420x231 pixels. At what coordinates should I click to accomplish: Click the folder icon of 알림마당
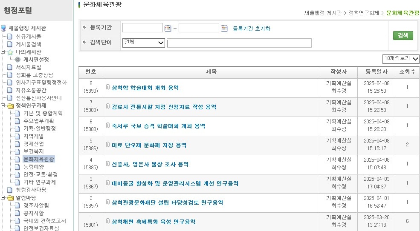[x=10, y=198]
